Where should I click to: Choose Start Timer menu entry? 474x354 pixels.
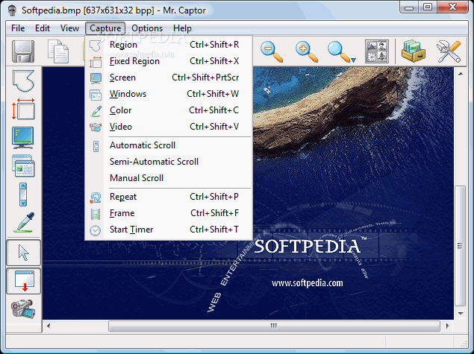(x=169, y=230)
